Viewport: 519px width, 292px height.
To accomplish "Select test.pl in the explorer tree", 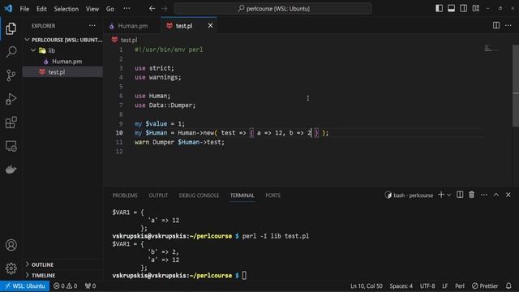I will 63,72.
